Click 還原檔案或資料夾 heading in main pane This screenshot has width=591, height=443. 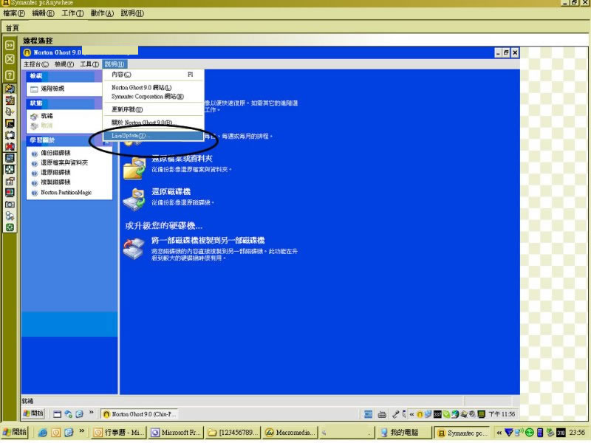pyautogui.click(x=182, y=159)
